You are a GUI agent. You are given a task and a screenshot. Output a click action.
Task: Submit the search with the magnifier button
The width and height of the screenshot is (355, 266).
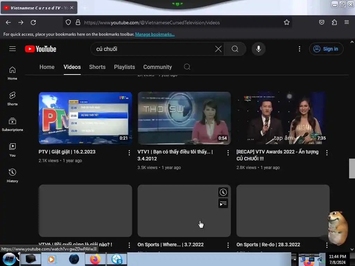(235, 49)
